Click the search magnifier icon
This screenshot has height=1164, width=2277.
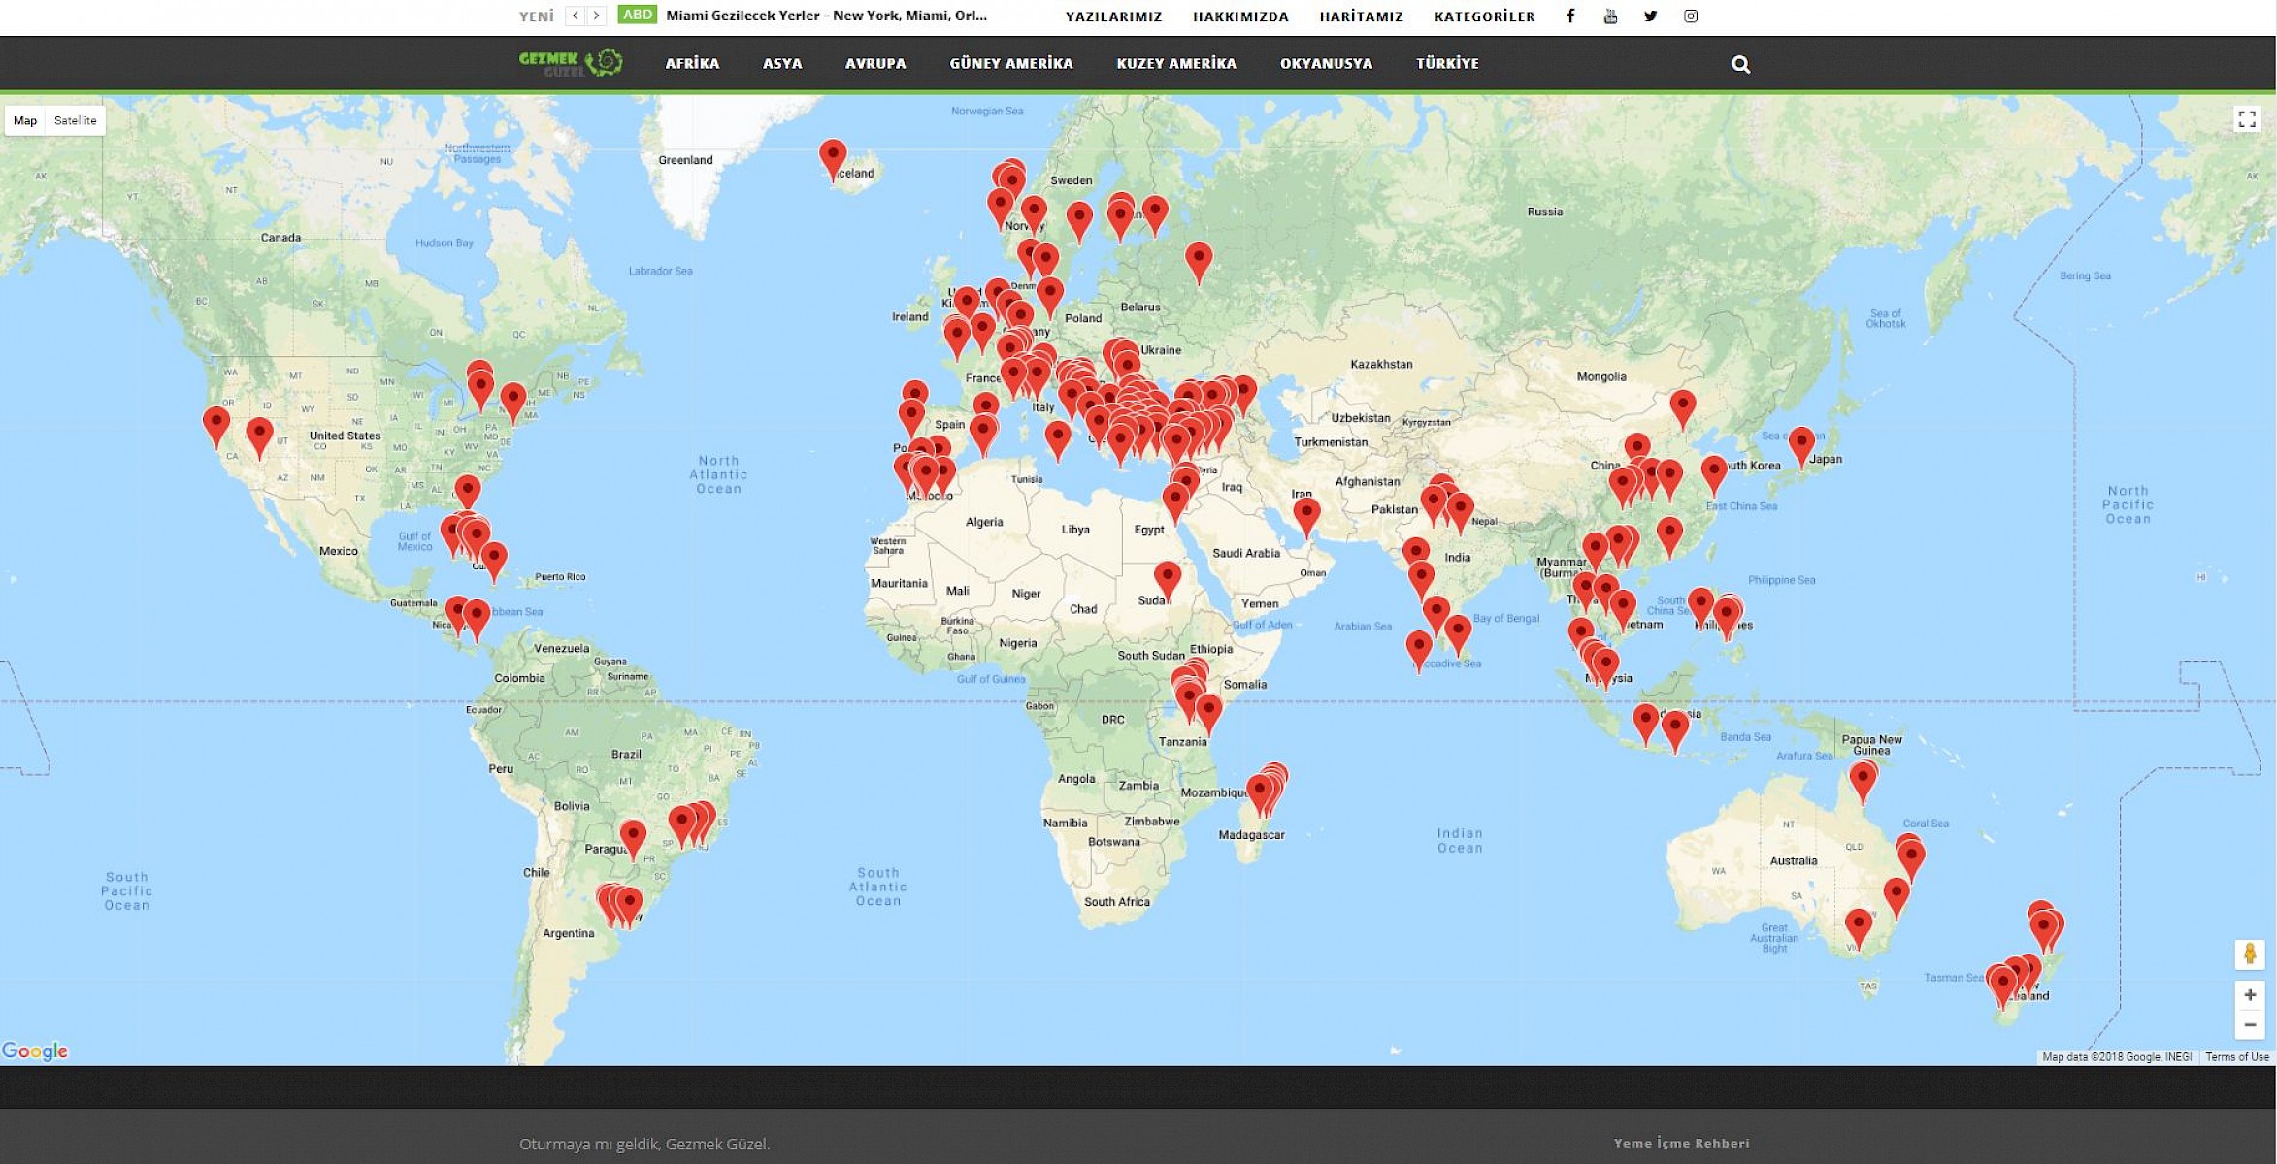pos(1740,65)
